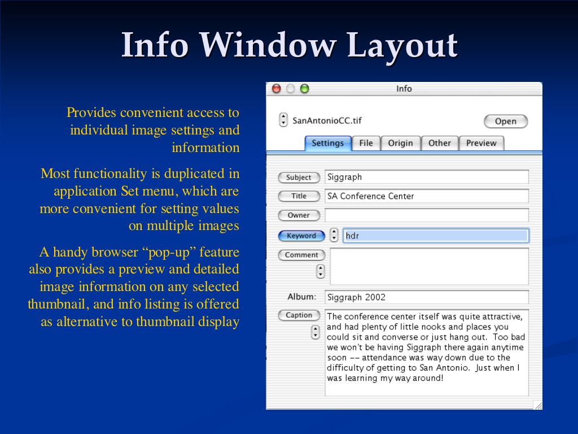This screenshot has height=434, width=578.
Task: Focus the Album field containing Siggraph 2002
Action: point(426,297)
